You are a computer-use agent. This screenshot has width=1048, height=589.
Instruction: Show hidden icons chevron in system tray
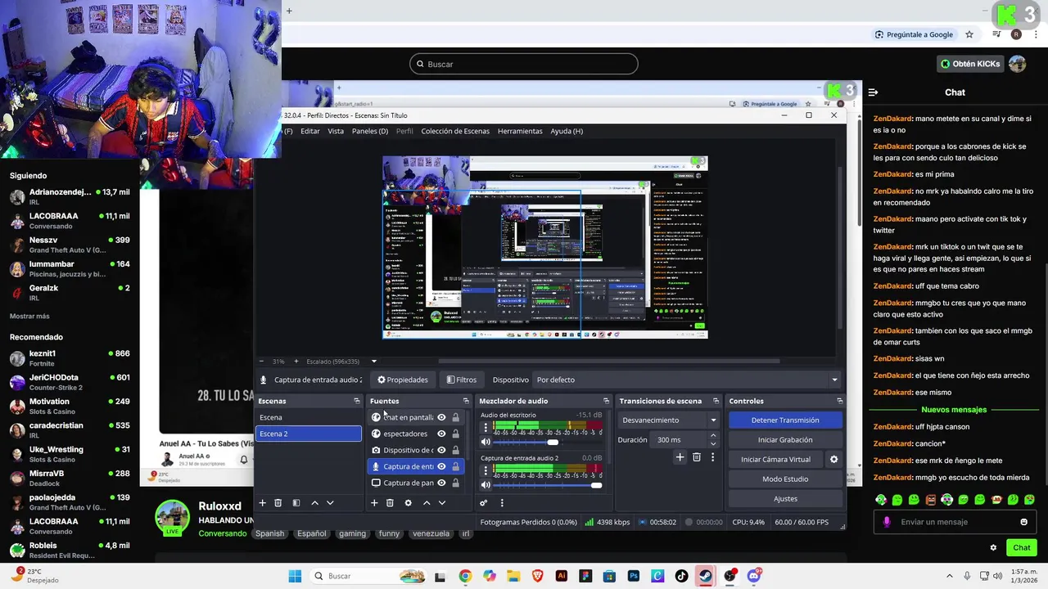tap(951, 576)
